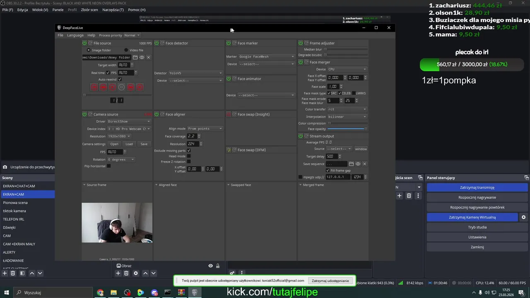Enable Flip horizontal checkbox

coord(108,166)
